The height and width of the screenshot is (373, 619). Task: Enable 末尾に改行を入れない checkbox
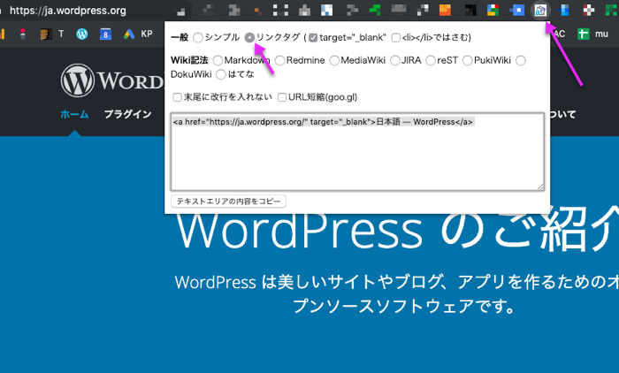click(x=177, y=97)
